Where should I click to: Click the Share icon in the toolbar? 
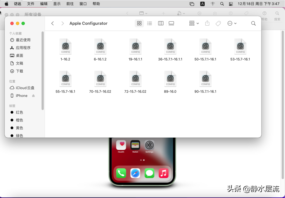point(207,23)
